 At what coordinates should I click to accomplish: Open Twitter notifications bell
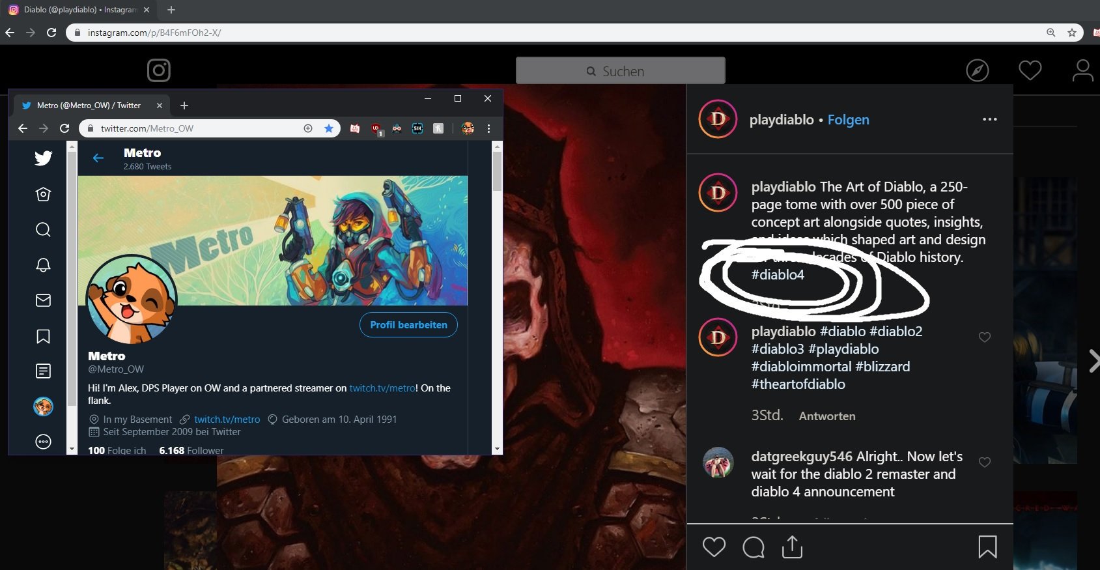(x=43, y=265)
